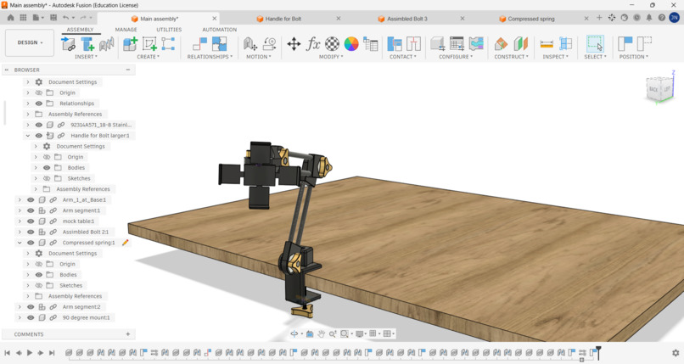Open the Assimbled Bolt 3 document tab
The height and width of the screenshot is (364, 684).
click(x=407, y=19)
